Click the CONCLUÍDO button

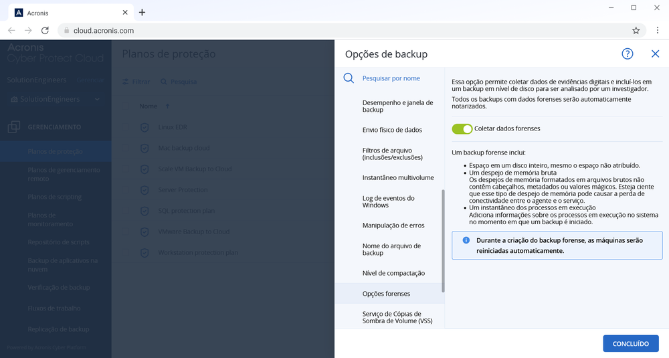point(631,343)
